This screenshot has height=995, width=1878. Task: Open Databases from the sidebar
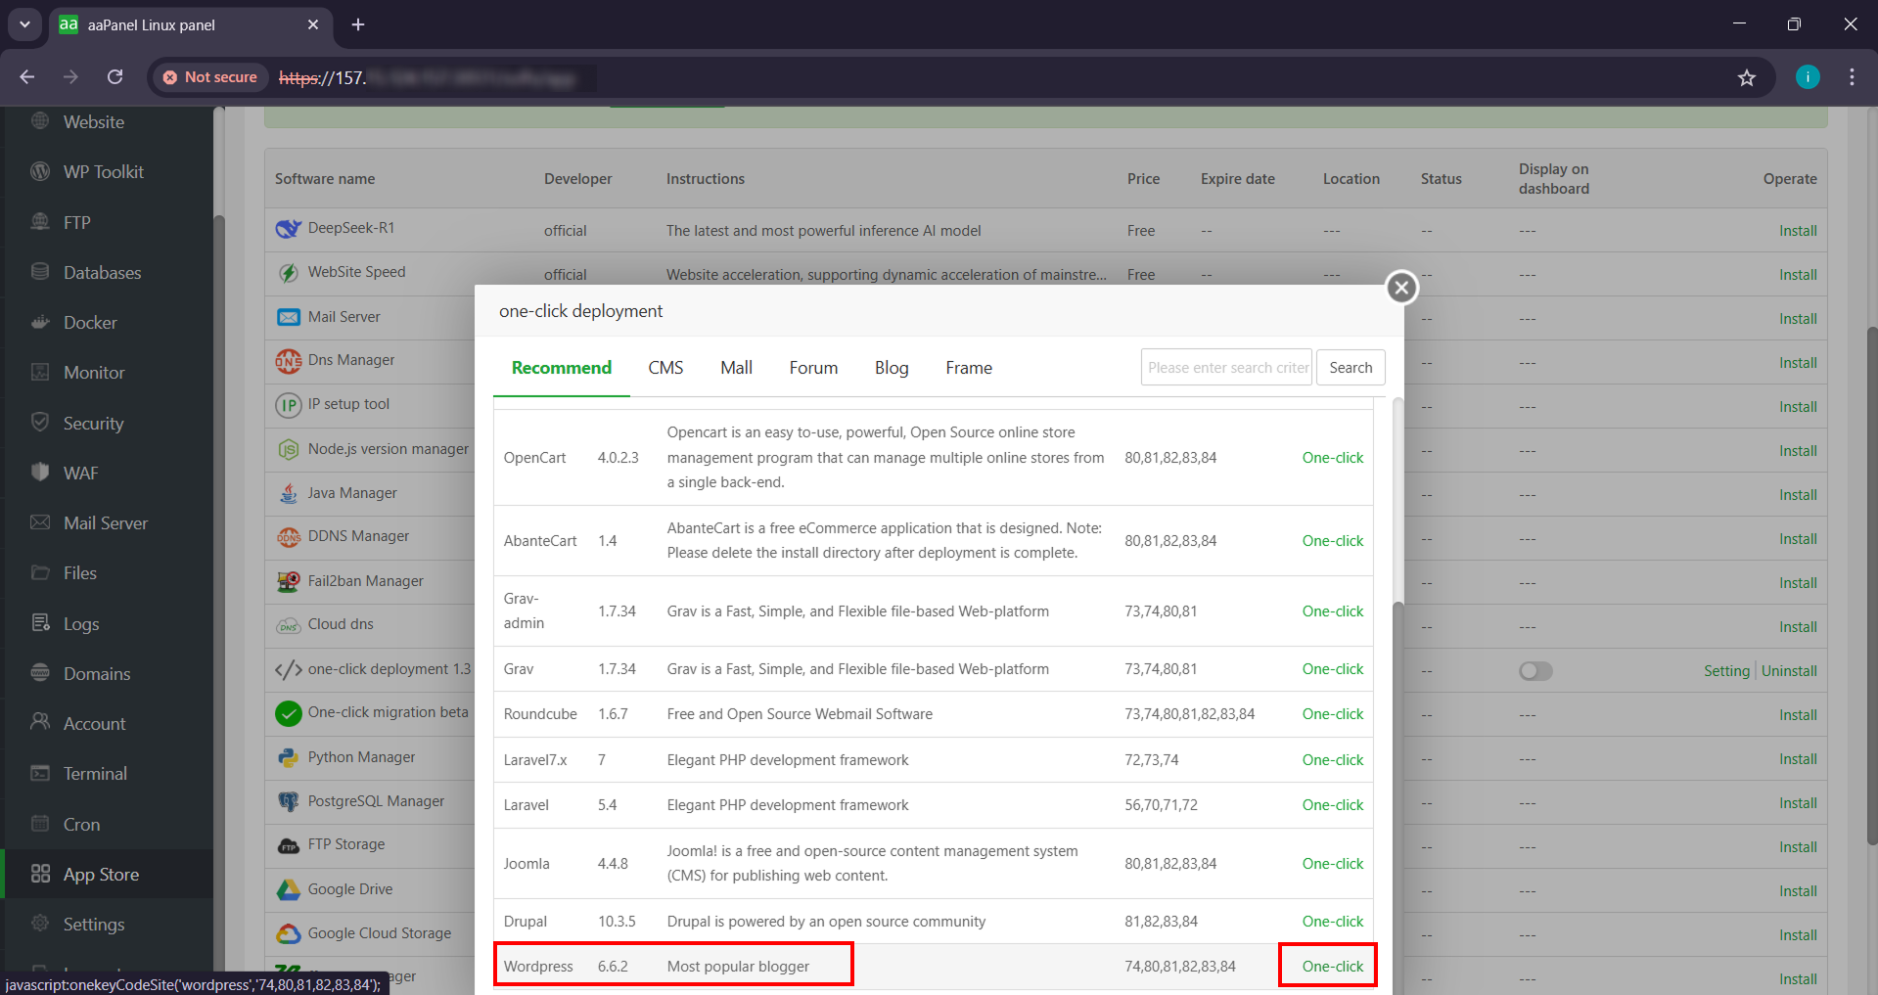tap(102, 272)
